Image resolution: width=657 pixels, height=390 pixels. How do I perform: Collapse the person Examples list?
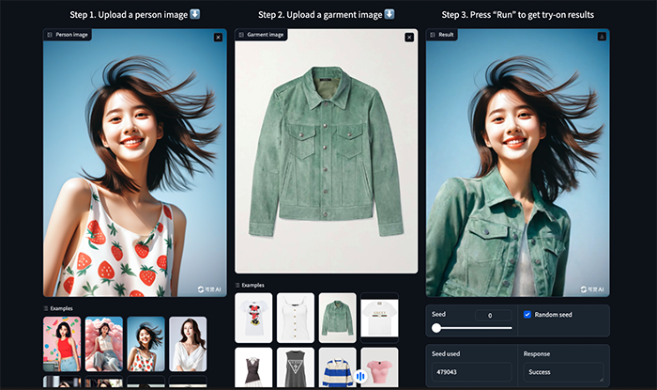[47, 308]
